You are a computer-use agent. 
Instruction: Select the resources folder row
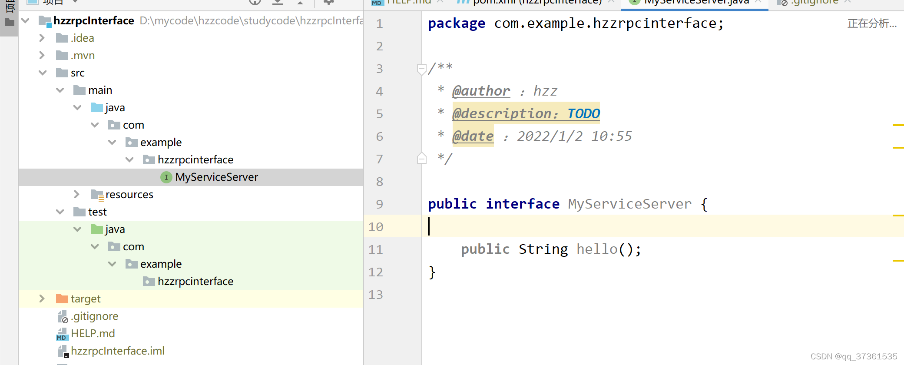[190, 194]
